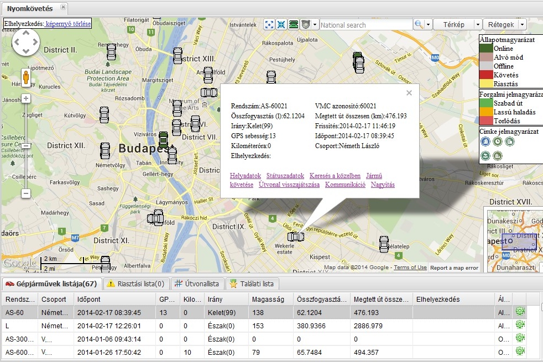Click the magnifier search icon
Screen dimensions: 543x362
click(x=419, y=25)
